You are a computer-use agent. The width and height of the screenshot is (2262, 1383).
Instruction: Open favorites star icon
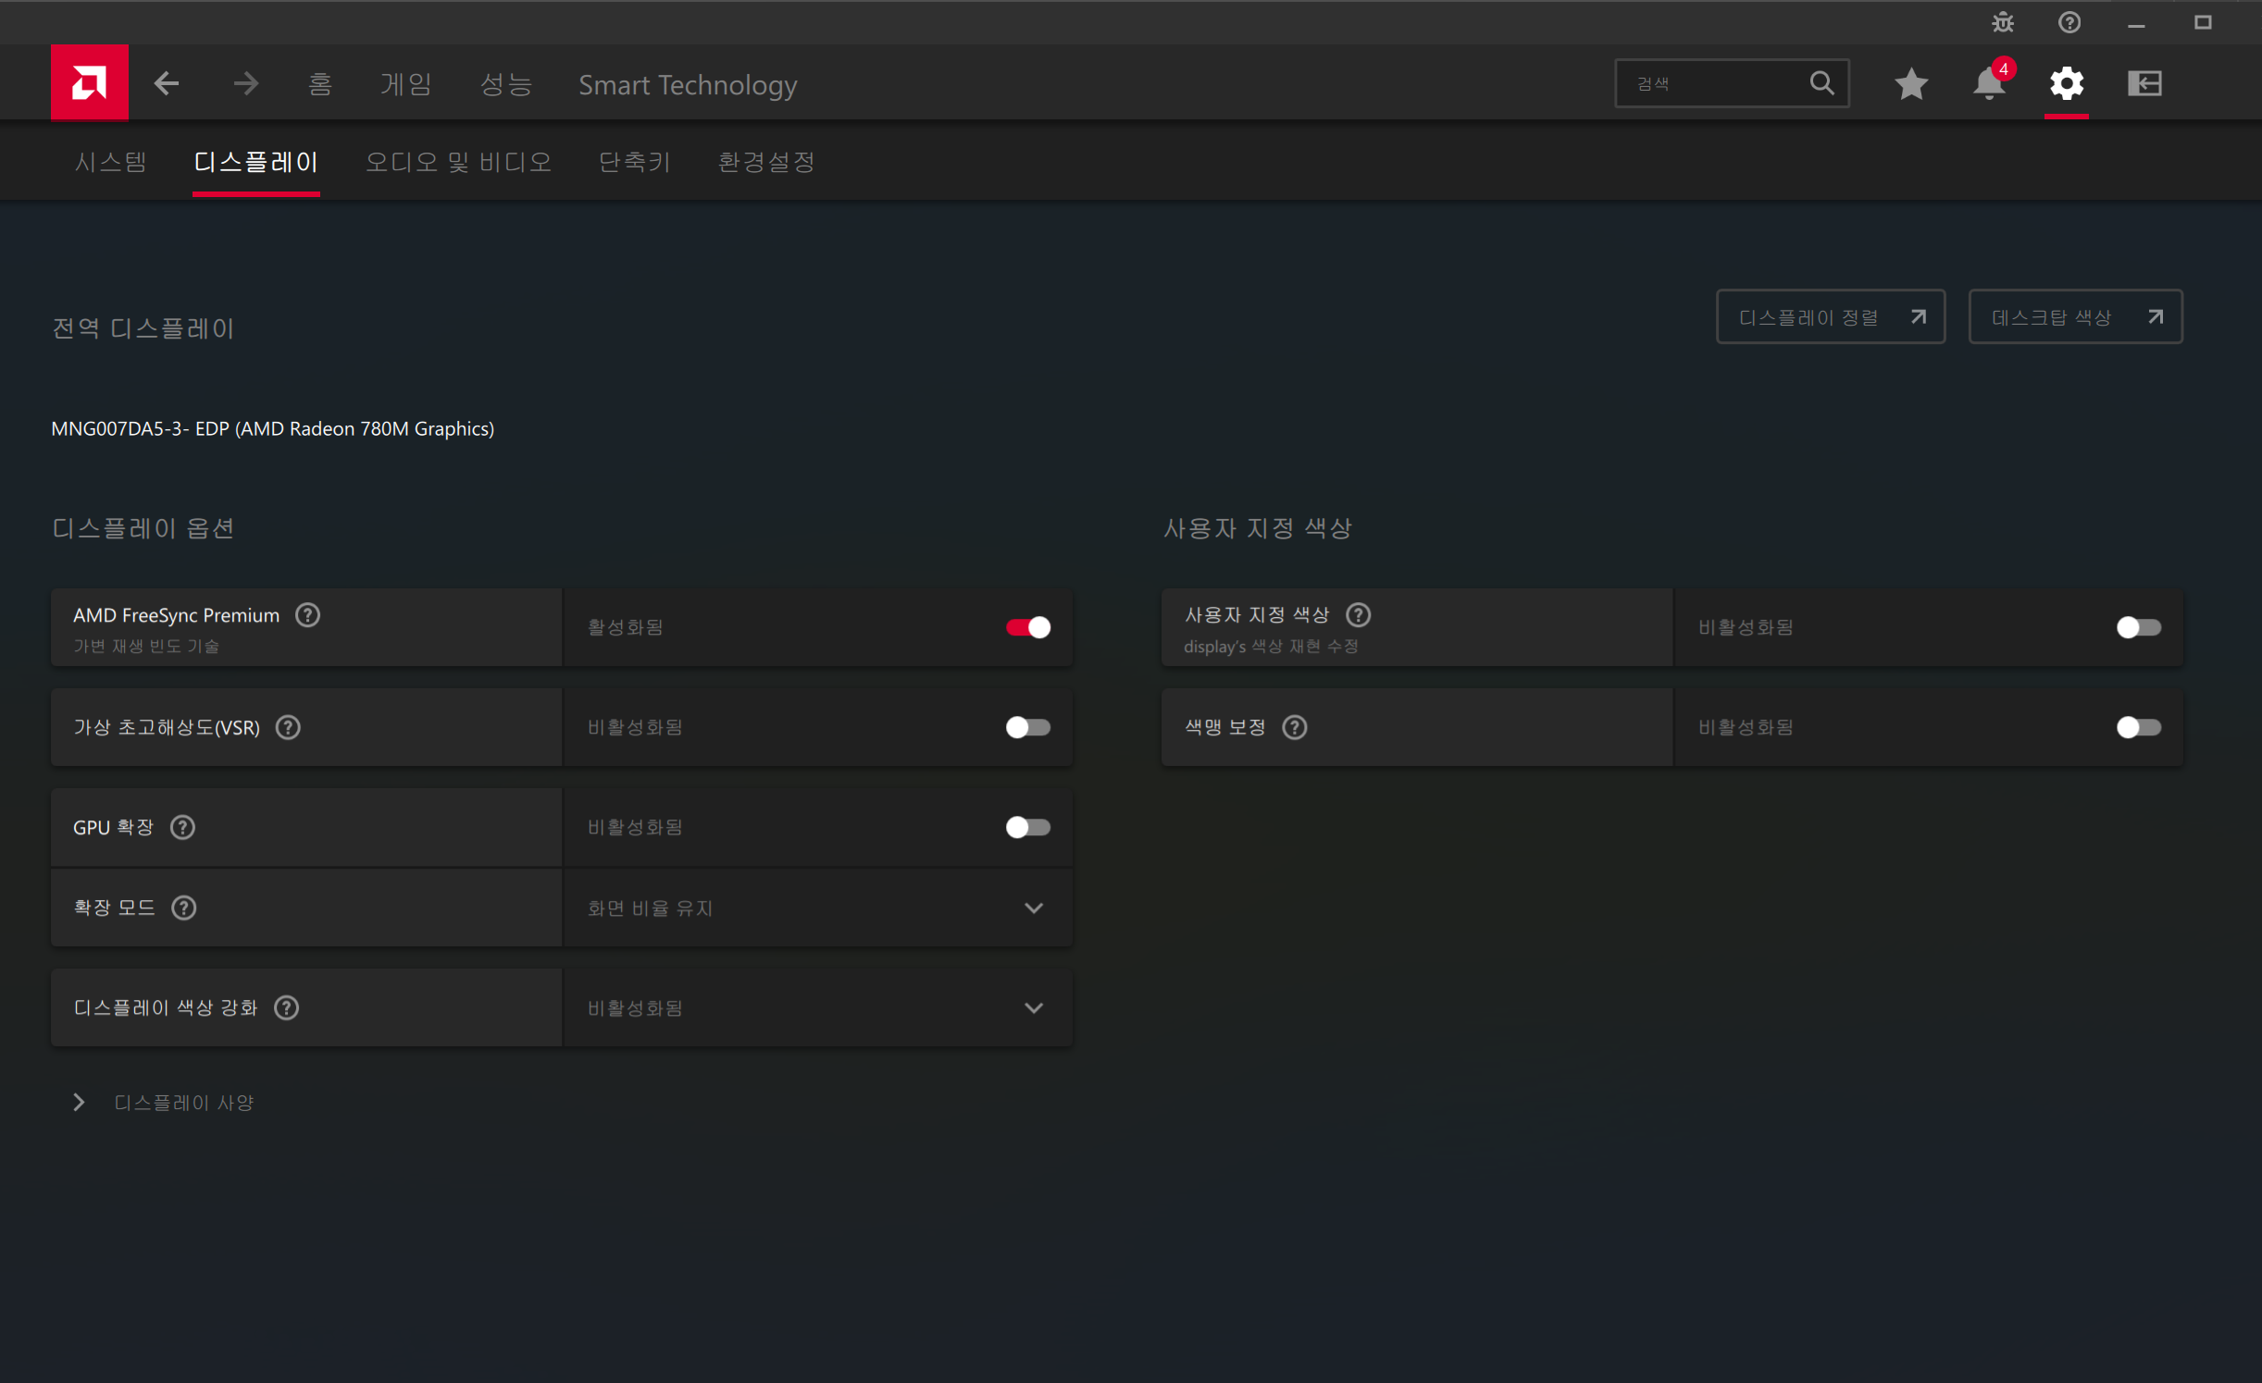click(x=1911, y=84)
